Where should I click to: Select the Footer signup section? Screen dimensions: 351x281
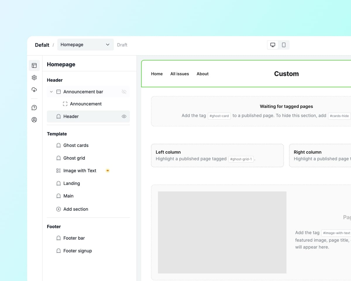78,251
